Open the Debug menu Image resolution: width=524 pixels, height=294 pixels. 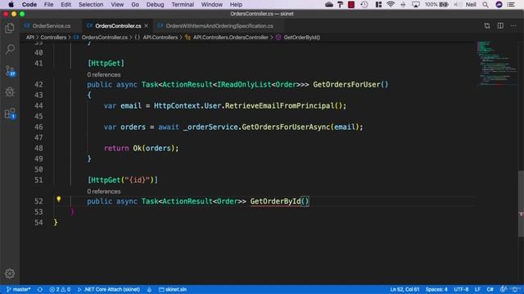[x=155, y=4]
